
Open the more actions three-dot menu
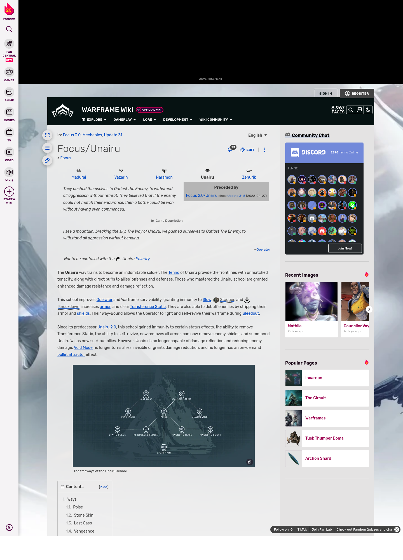(264, 150)
